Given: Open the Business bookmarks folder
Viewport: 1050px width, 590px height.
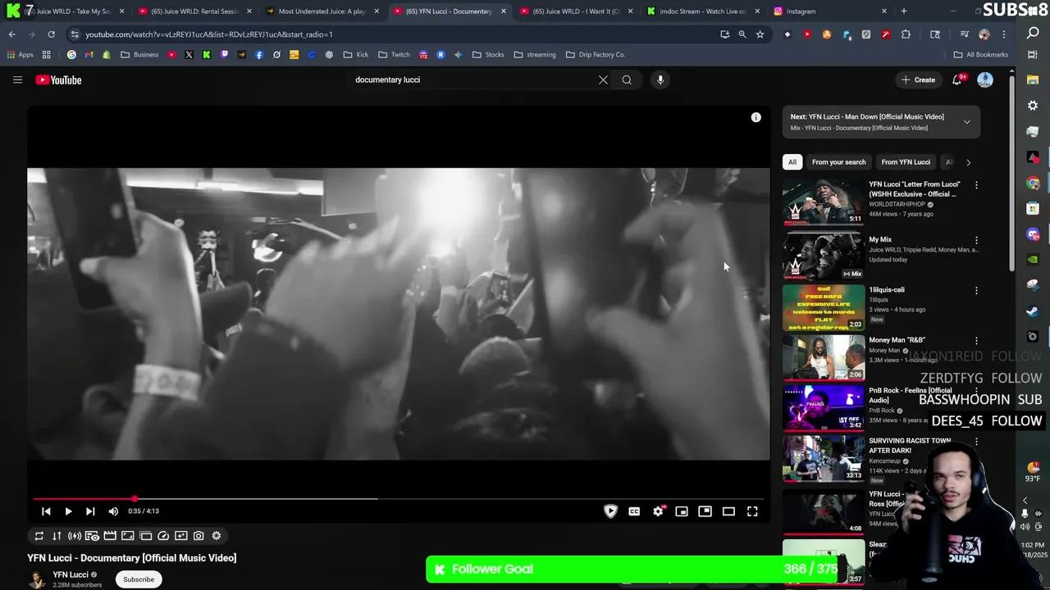Looking at the screenshot, I should 139,55.
